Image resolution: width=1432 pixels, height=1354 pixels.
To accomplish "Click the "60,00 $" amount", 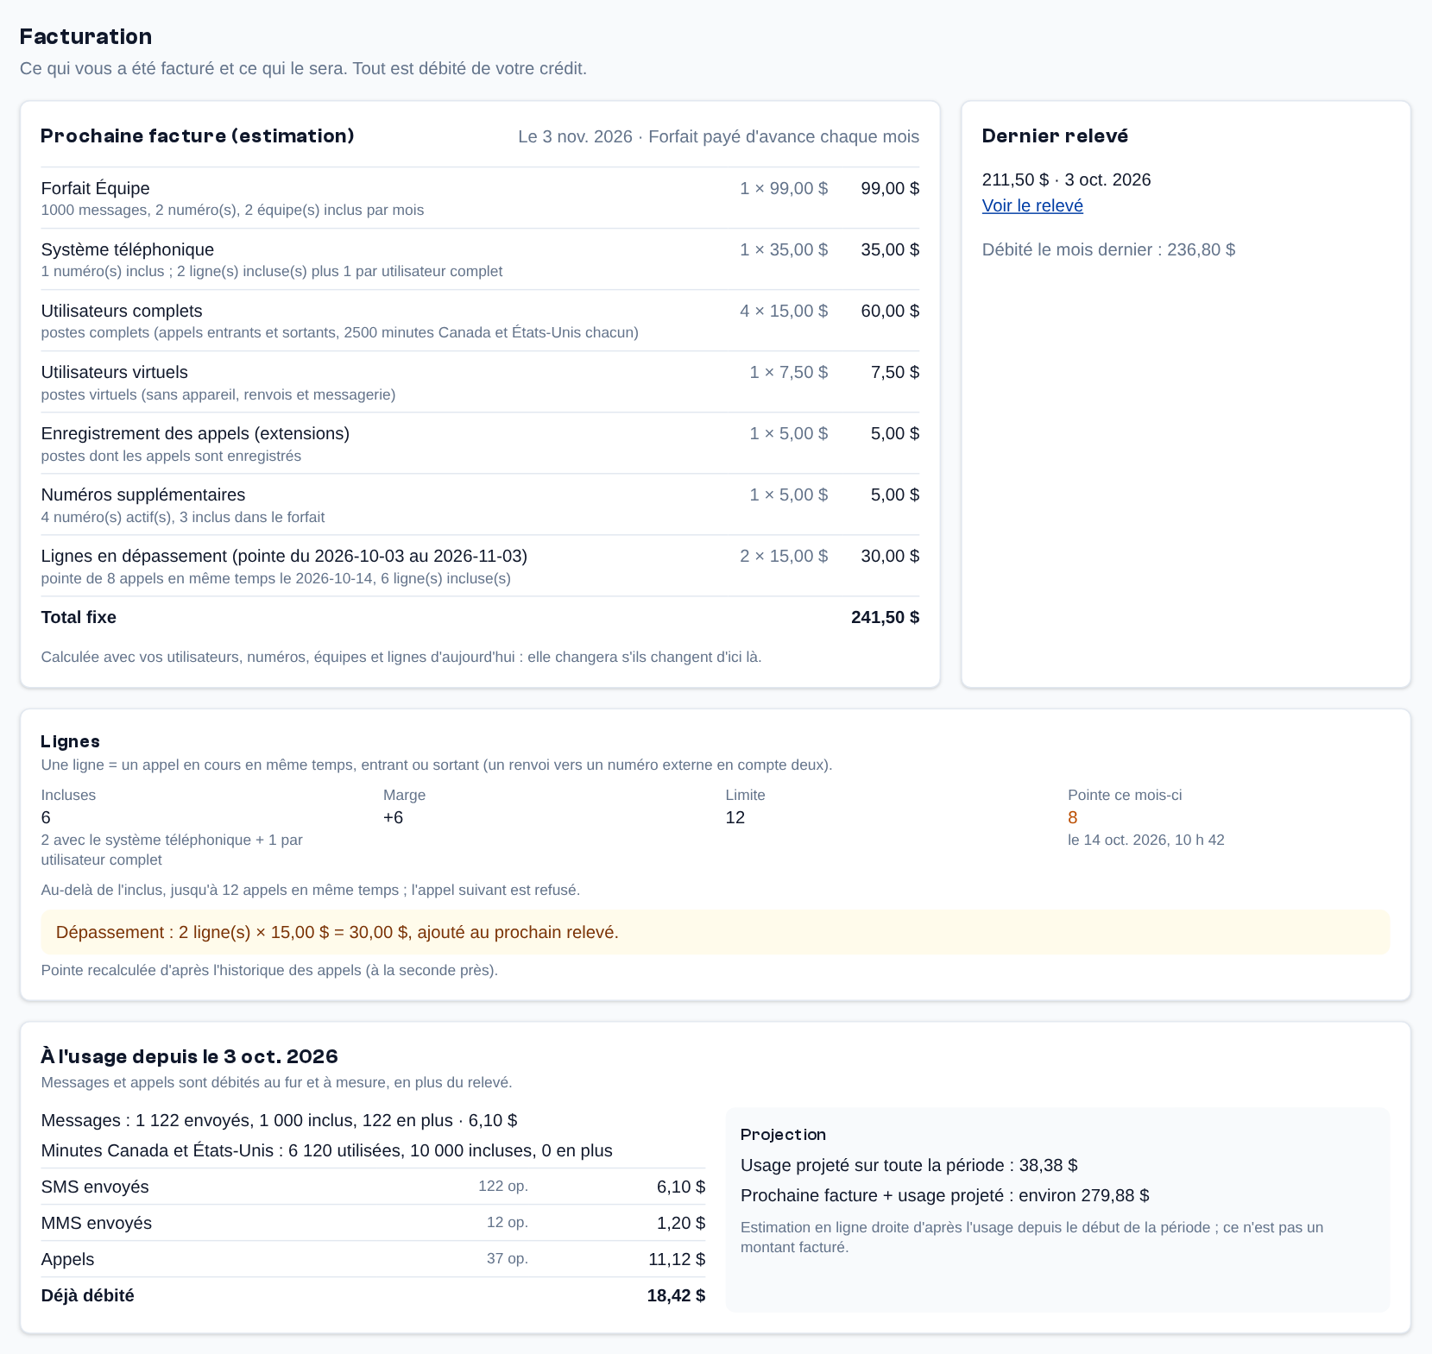I will point(890,311).
